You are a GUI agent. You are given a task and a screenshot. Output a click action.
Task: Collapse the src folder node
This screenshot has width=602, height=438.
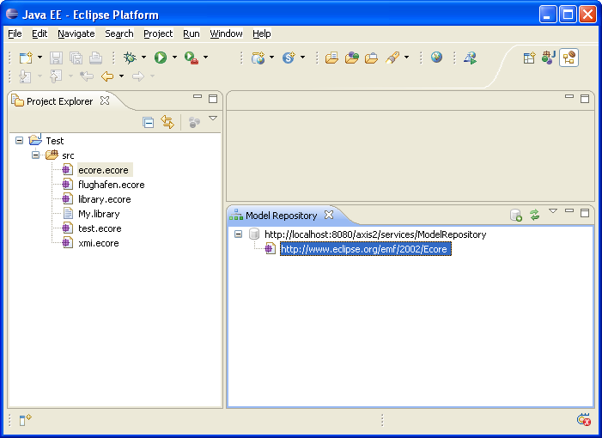(x=36, y=155)
